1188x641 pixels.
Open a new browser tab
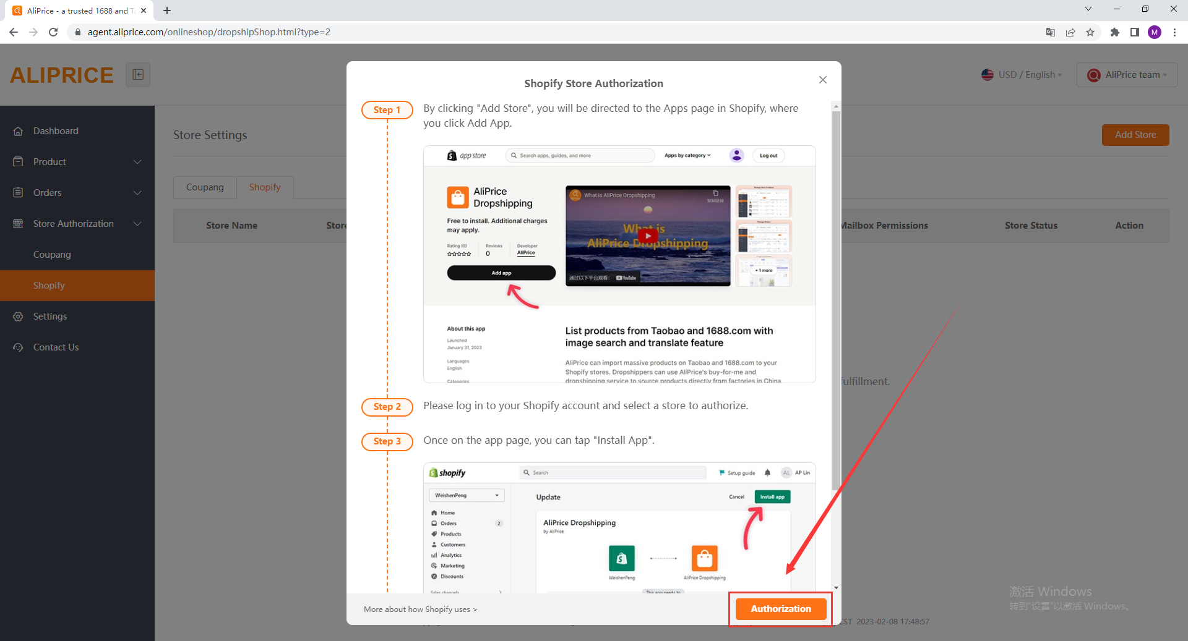pos(167,11)
